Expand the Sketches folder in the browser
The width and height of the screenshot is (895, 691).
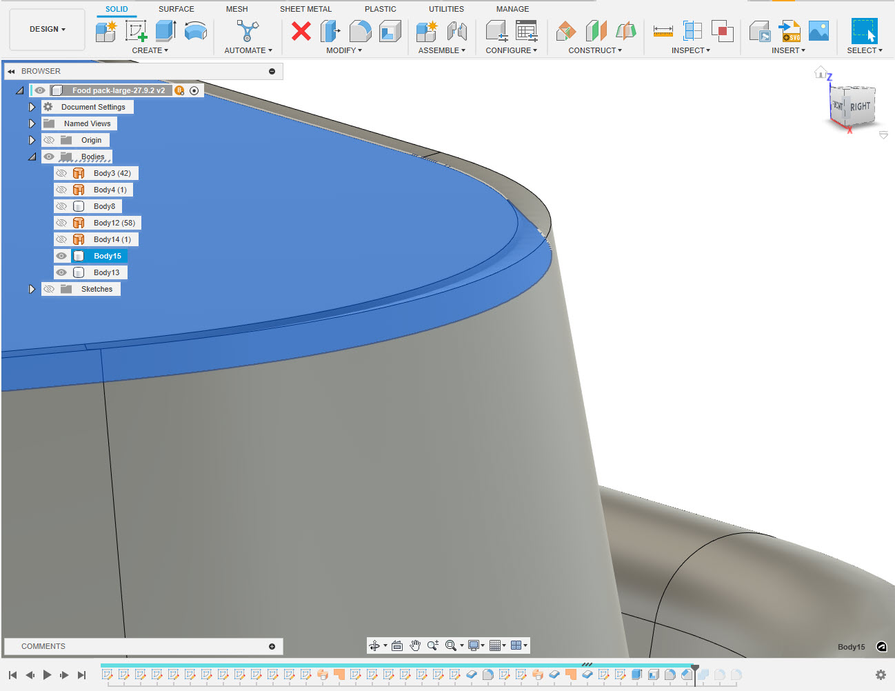(x=32, y=288)
